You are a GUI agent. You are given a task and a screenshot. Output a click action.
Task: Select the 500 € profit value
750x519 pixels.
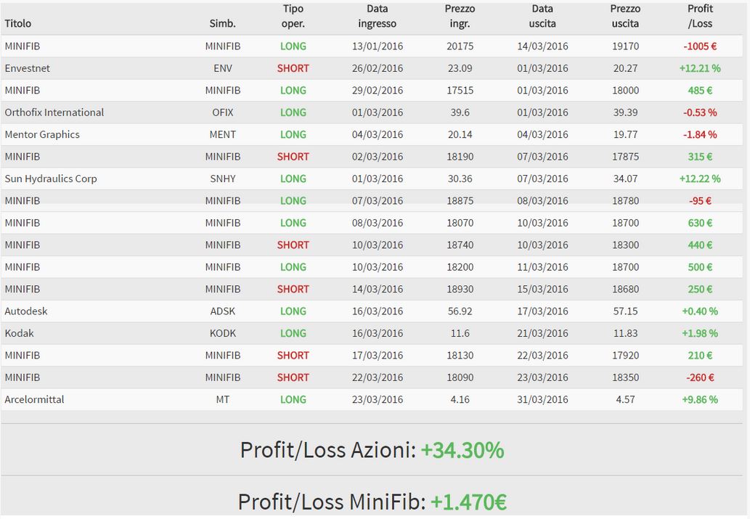pos(700,267)
